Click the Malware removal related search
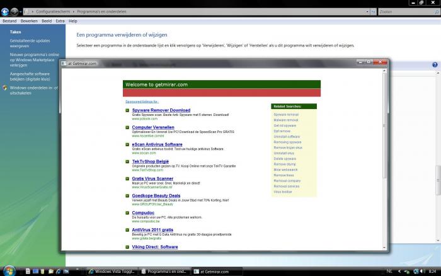 click(x=286, y=120)
